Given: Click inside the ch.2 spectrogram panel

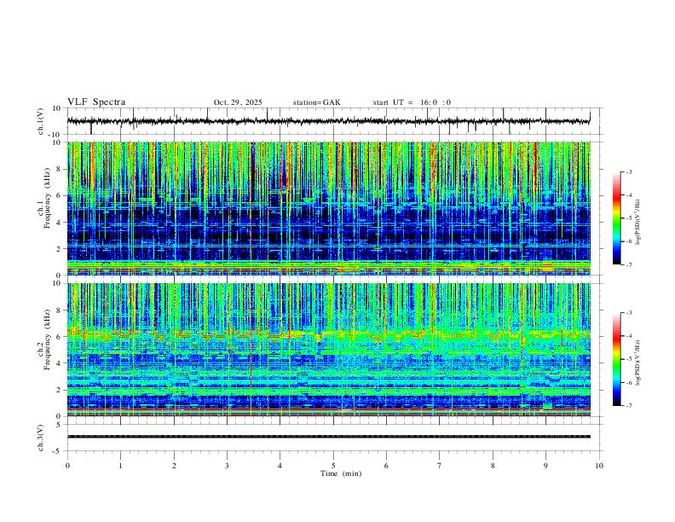Looking at the screenshot, I should pos(328,350).
